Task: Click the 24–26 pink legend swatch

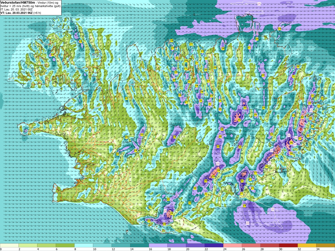Action: 232,246
